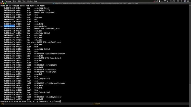Click the tmux '1:bash*' window label
Viewport: 191px width, 107px height.
[96, 104]
